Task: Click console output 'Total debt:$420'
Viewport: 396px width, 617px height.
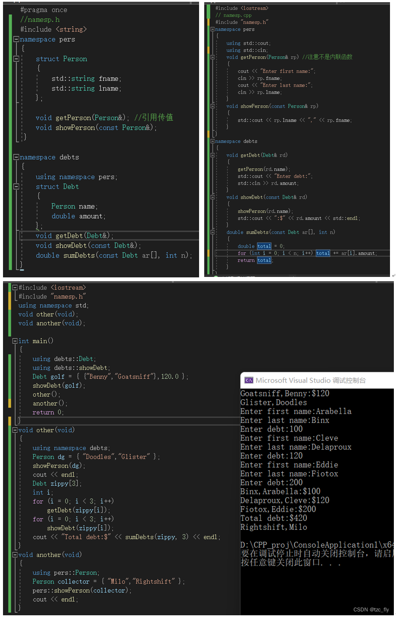Action: 274,518
